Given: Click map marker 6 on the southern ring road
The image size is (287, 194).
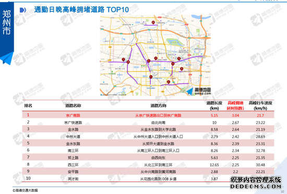Looking at the screenshot, I should (169, 82).
